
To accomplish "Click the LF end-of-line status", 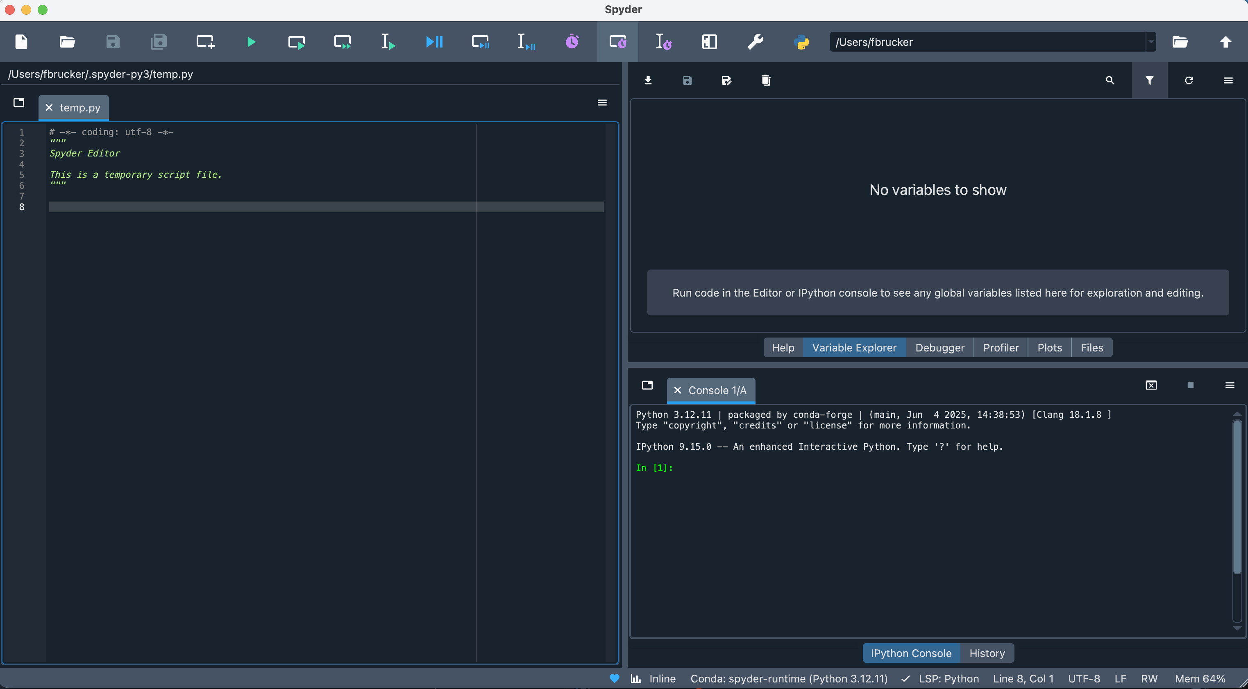I will click(1120, 678).
